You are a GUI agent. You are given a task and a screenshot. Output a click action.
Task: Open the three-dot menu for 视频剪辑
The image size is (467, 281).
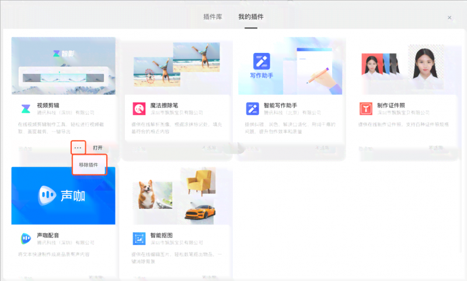coord(78,148)
